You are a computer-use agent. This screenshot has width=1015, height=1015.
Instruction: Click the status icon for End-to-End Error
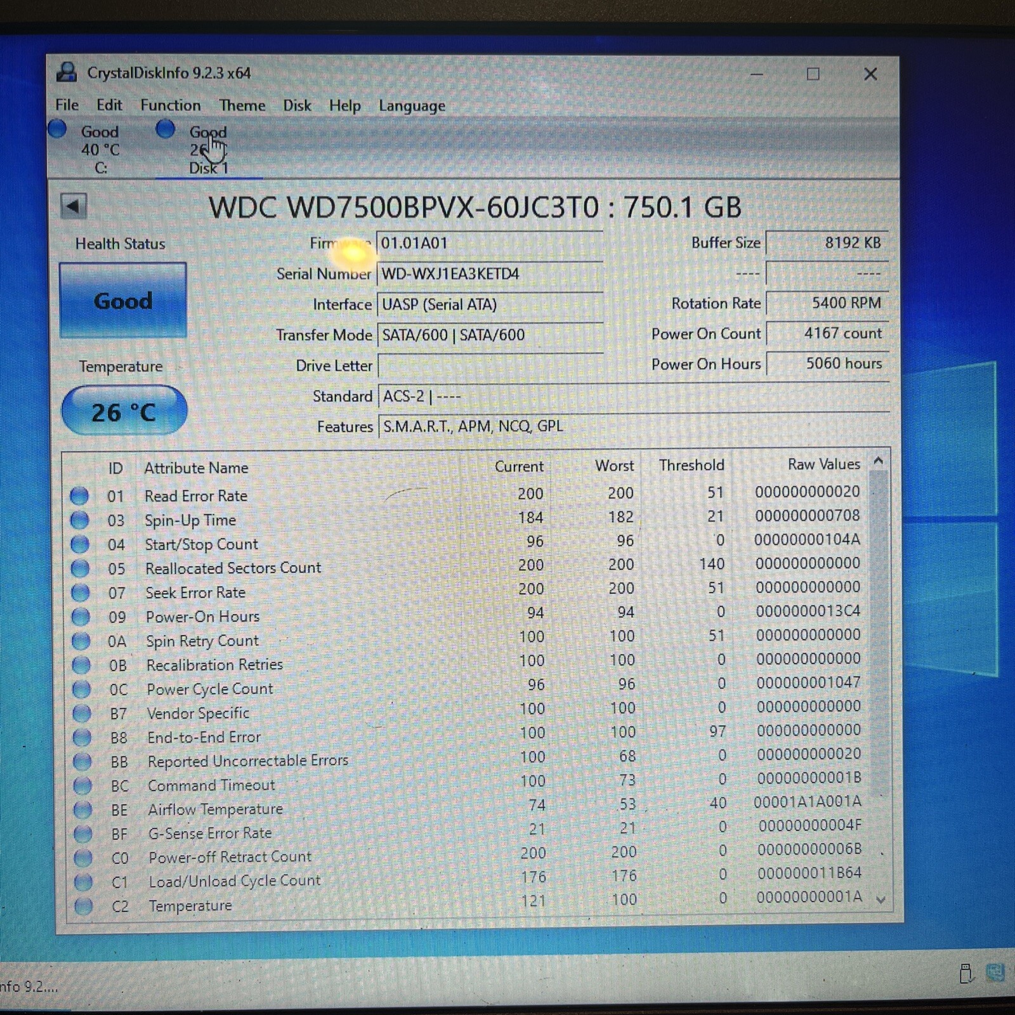82,738
